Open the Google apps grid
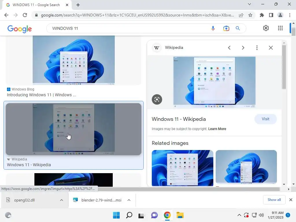This screenshot has width=296, height=222. 280,28
